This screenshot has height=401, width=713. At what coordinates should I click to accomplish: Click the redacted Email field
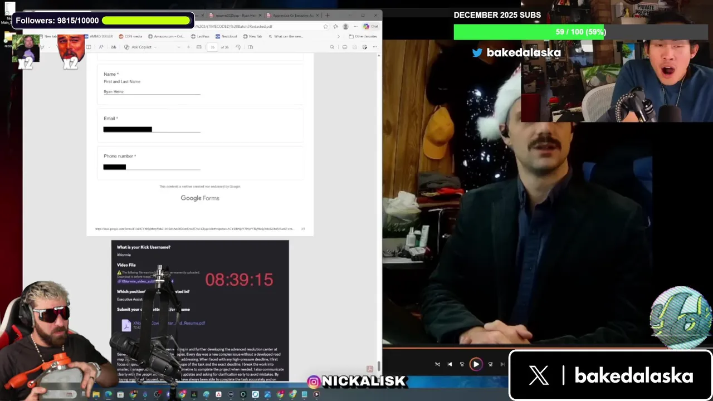(x=152, y=129)
